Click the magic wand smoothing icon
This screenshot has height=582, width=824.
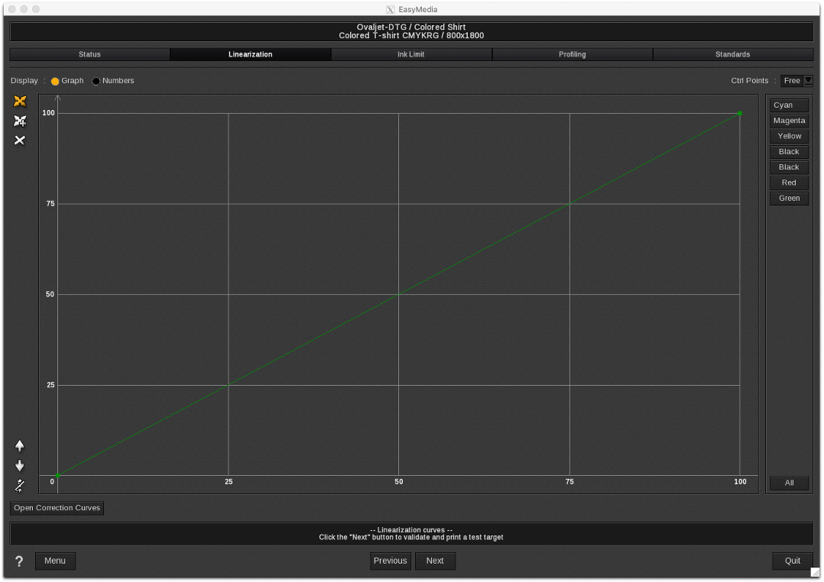(20, 486)
